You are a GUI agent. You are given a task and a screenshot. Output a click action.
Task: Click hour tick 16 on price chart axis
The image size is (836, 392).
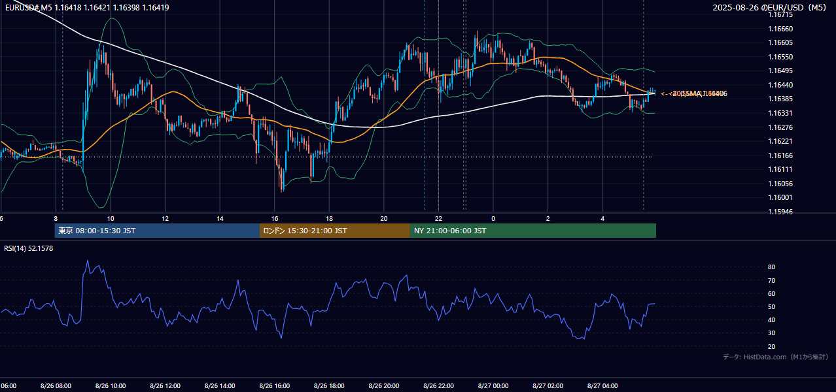pyautogui.click(x=275, y=218)
